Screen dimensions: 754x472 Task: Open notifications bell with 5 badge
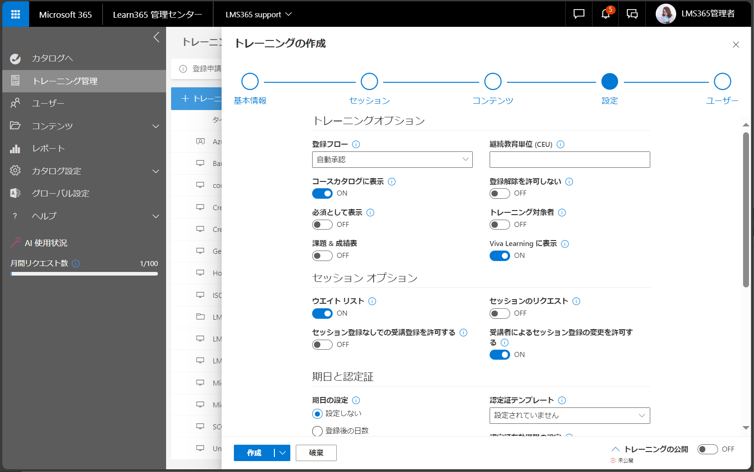click(606, 14)
